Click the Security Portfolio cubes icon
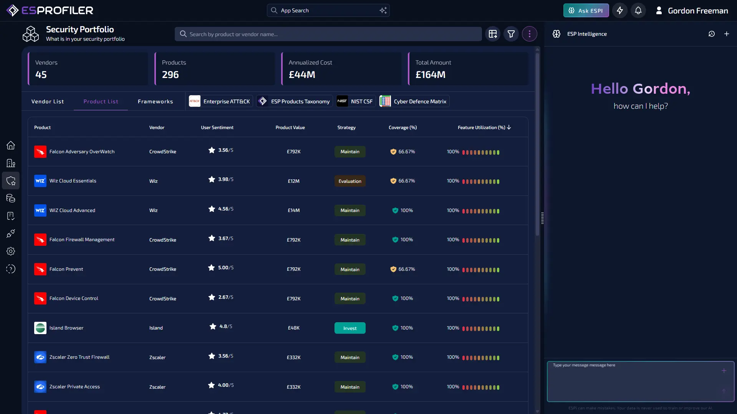The width and height of the screenshot is (737, 414). click(x=31, y=34)
